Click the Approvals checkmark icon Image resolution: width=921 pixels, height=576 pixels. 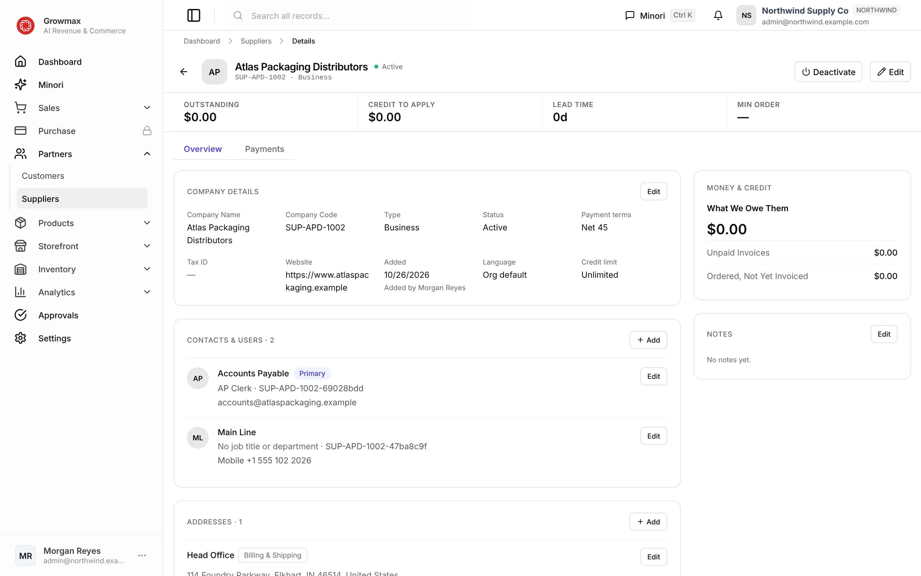[x=20, y=315]
